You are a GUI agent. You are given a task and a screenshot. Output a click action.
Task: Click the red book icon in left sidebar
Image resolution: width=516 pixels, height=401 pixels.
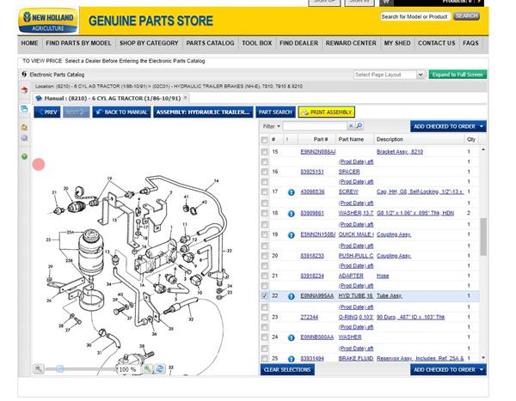(x=24, y=90)
